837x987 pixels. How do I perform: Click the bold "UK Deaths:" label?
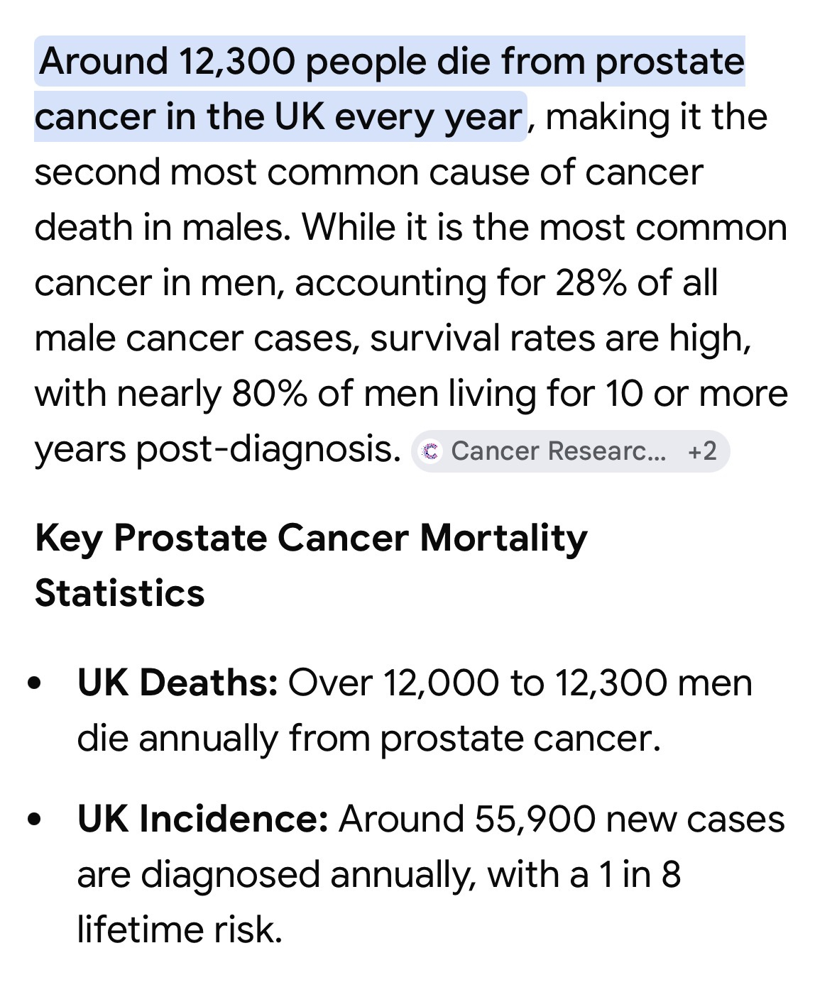(x=177, y=683)
